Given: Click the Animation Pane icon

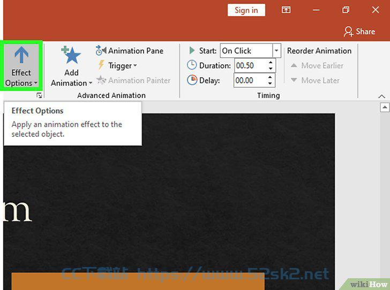Looking at the screenshot, I should (x=101, y=50).
